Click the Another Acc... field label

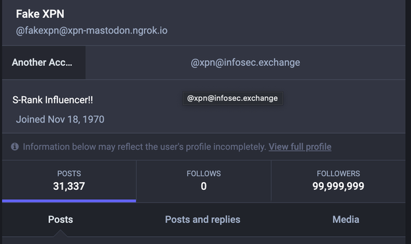(42, 63)
